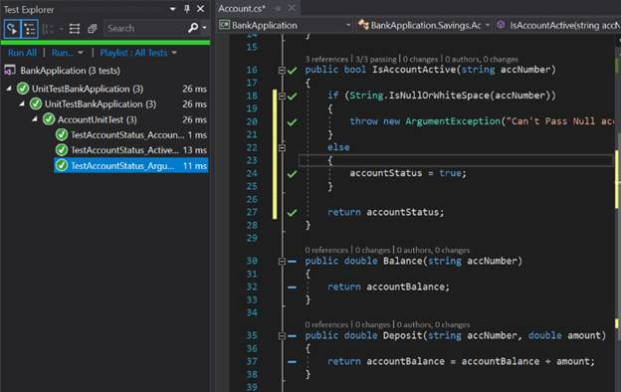Click the coverage check mark on line 18
The width and height of the screenshot is (621, 392).
pos(293,97)
